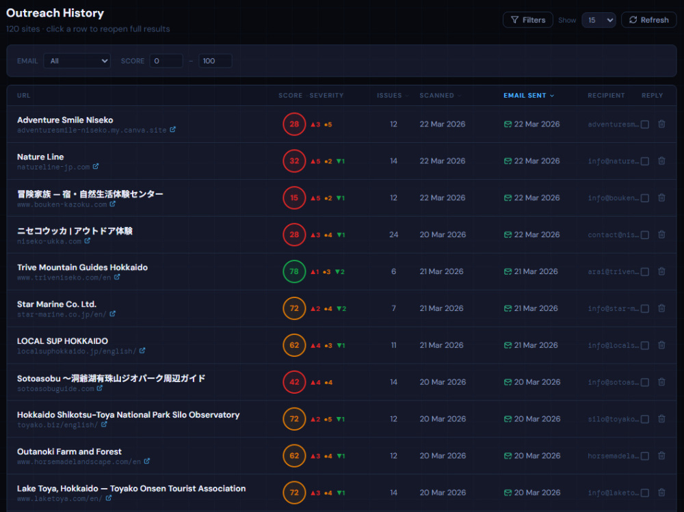This screenshot has height=512, width=684.
Task: Open external link icon for star-marine.co.jp/en/
Action: tap(113, 314)
